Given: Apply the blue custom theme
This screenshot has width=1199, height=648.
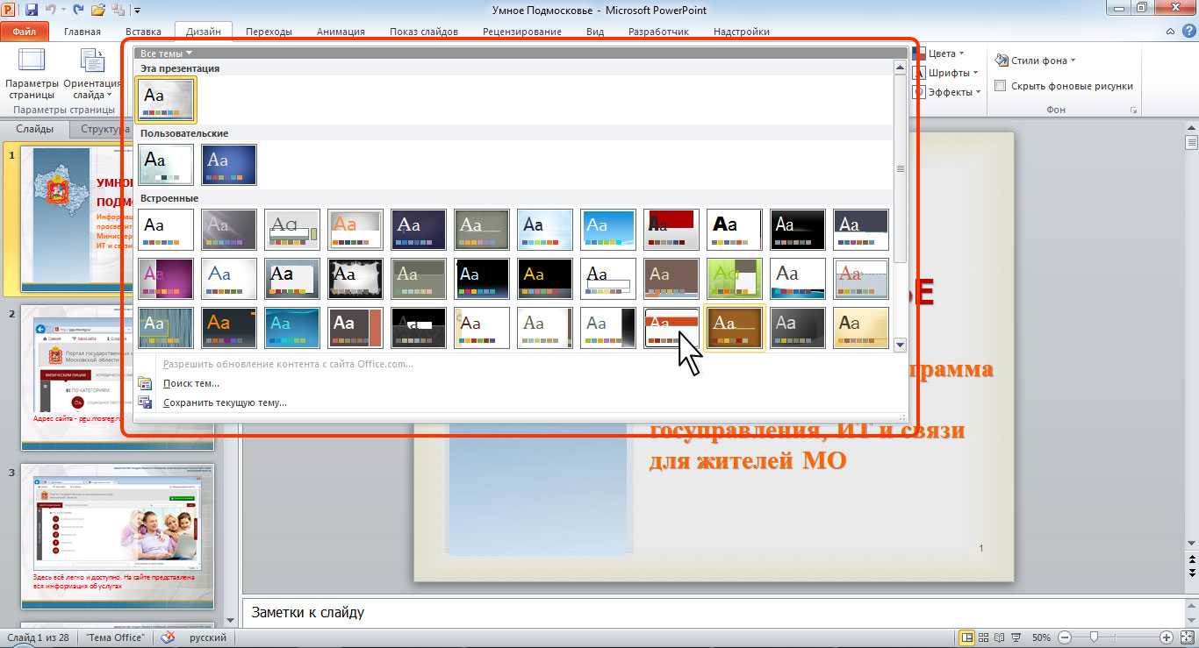Looking at the screenshot, I should 229,164.
